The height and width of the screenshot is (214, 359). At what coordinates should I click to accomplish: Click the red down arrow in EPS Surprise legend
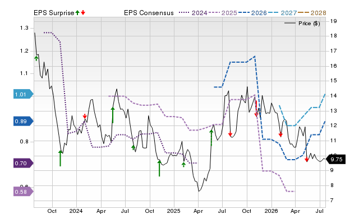point(83,12)
